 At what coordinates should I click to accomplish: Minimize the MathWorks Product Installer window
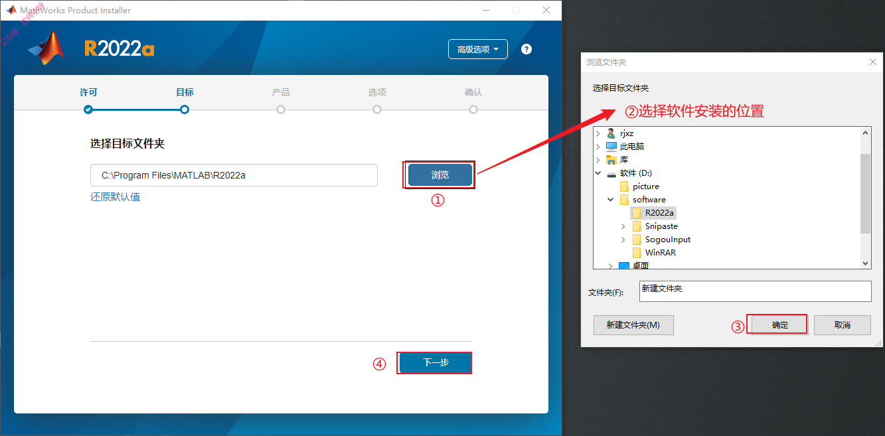point(485,10)
